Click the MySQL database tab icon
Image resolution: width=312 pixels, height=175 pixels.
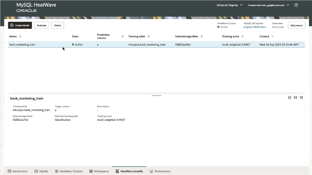click(36, 171)
